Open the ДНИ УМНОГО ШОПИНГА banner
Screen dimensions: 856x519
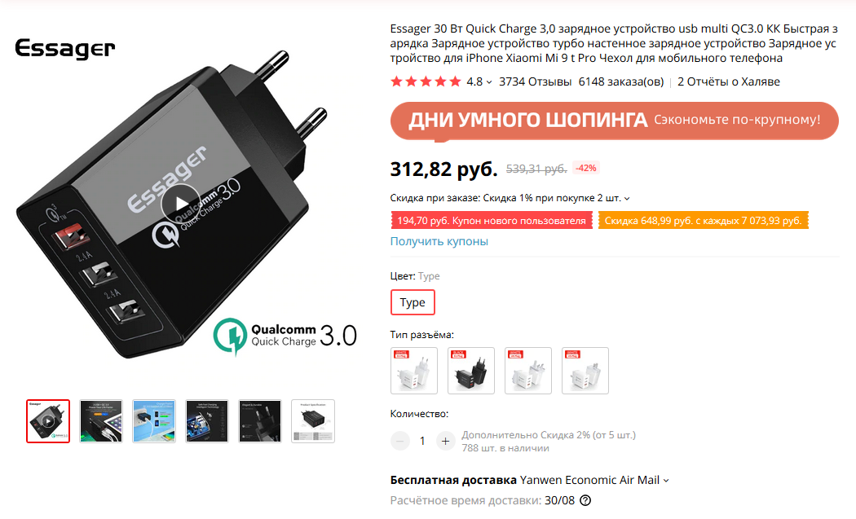click(614, 120)
